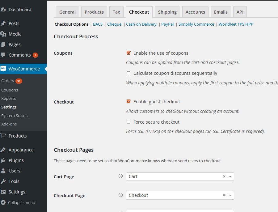This screenshot has width=278, height=212.
Task: Switch to the API tab
Action: [240, 12]
